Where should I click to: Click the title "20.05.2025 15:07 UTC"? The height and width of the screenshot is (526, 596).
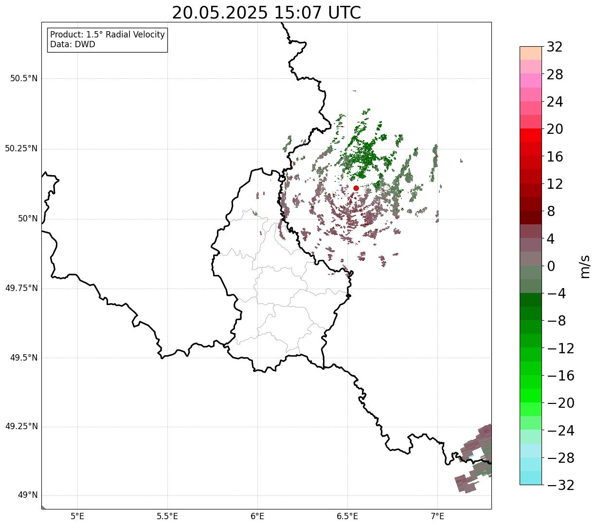point(267,13)
